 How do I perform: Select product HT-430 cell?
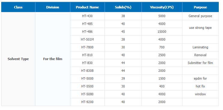tap(87, 16)
